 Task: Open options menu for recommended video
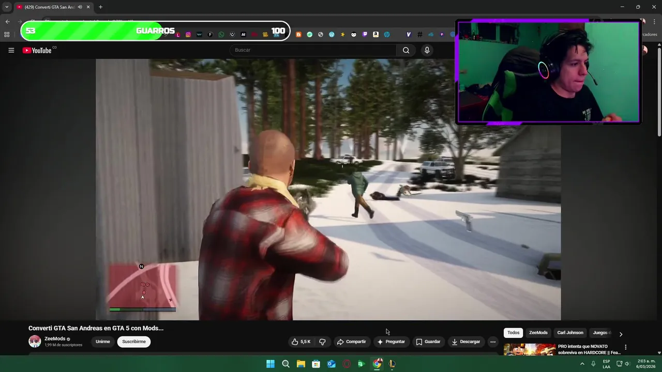click(x=625, y=347)
